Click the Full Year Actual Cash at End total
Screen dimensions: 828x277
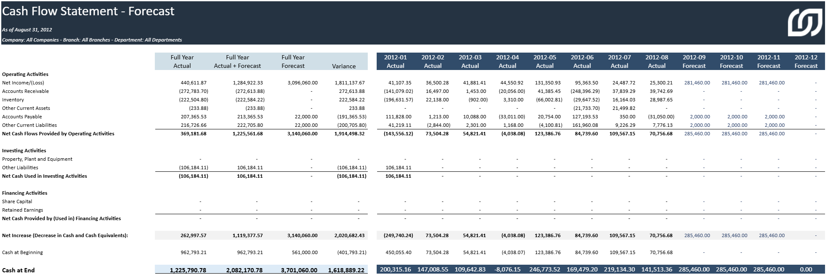188,270
